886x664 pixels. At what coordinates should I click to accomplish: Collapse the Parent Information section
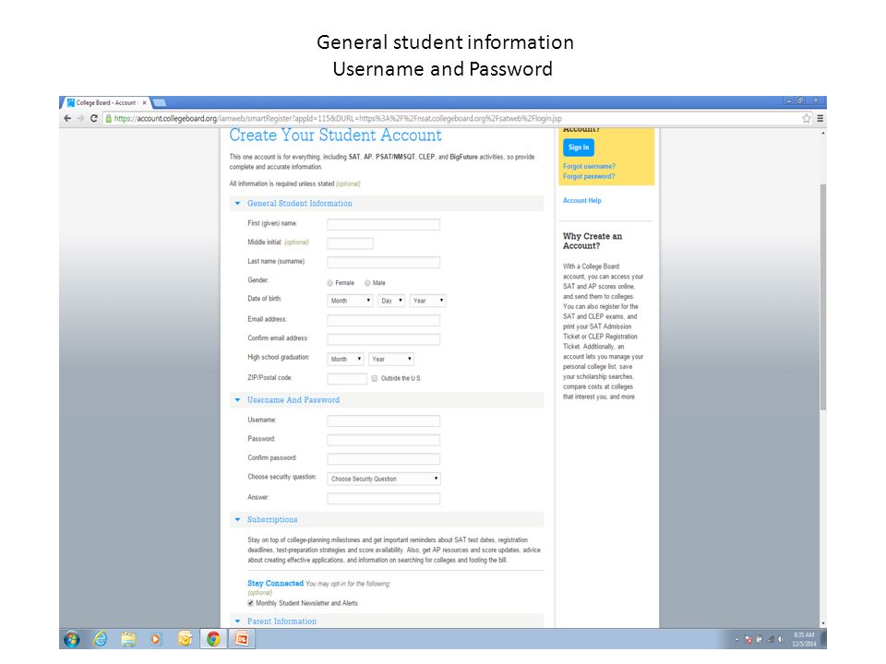coord(237,621)
